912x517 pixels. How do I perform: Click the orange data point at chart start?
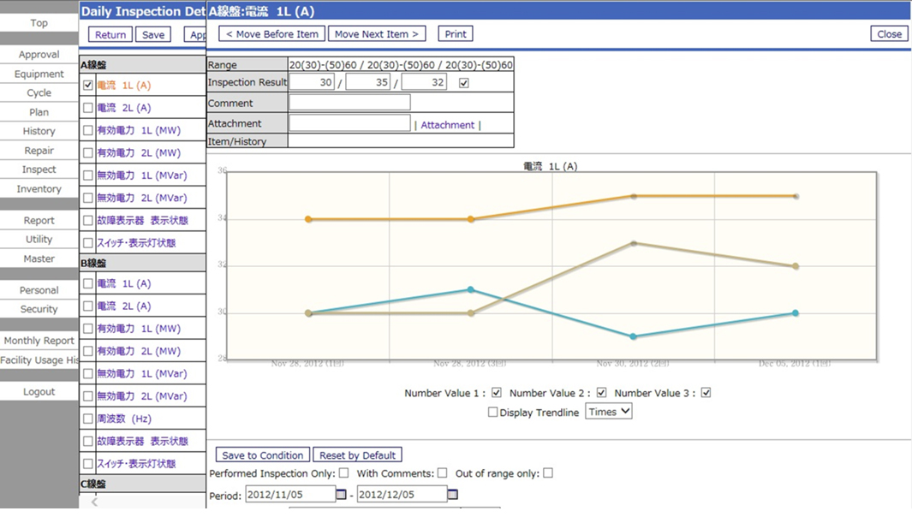point(308,219)
